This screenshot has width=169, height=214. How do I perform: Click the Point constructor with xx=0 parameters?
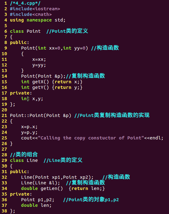click(x=54, y=48)
